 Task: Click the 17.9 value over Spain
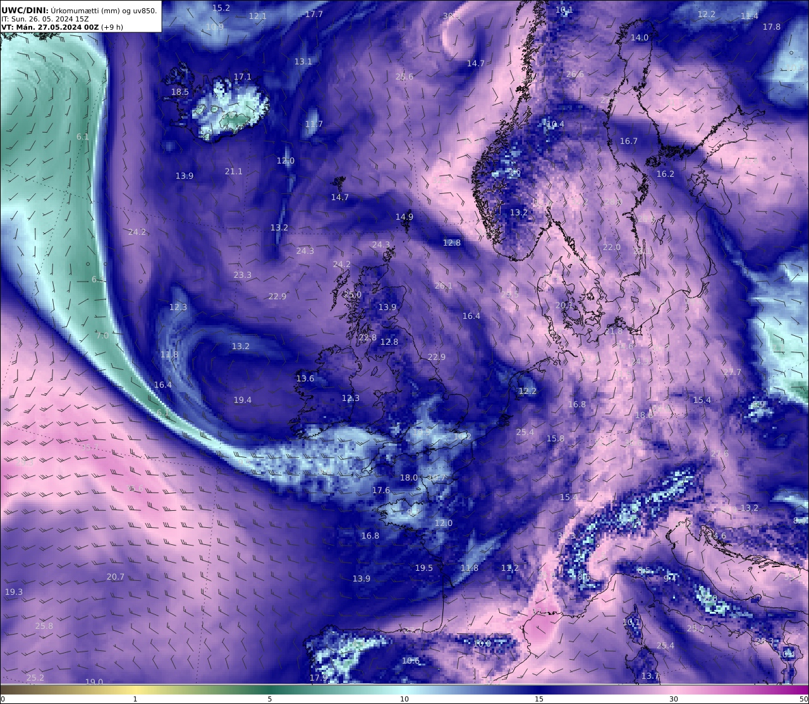tap(319, 677)
